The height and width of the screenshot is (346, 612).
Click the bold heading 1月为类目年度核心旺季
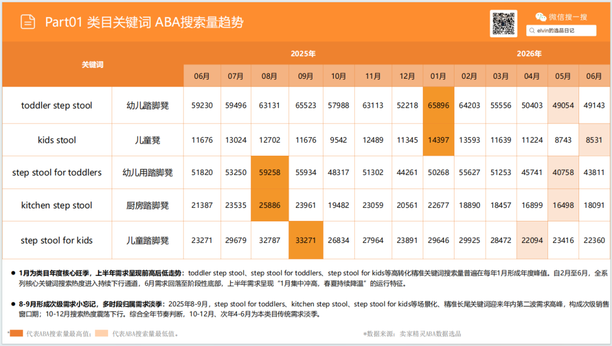[x=56, y=273]
